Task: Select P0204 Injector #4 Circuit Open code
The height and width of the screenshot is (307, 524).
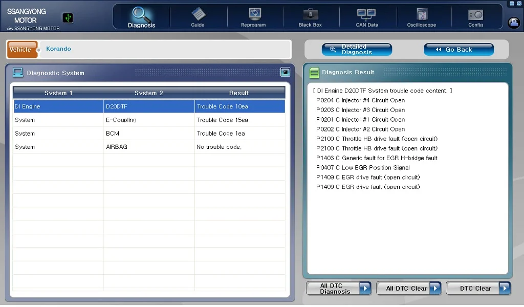Action: [x=360, y=100]
